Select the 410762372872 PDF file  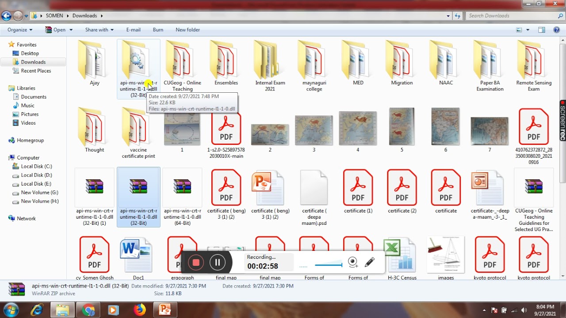[x=534, y=136]
